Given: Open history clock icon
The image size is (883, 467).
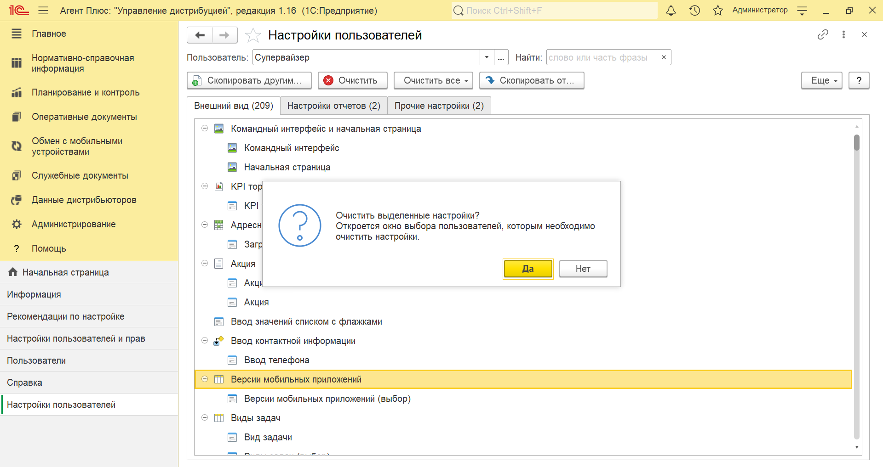Looking at the screenshot, I should 694,10.
